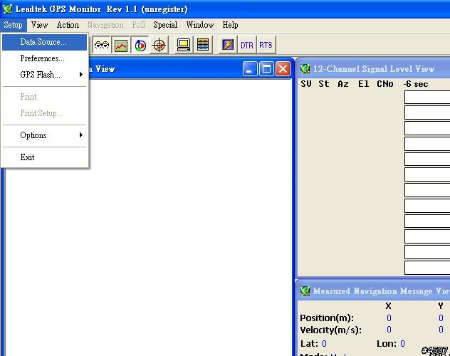Screen dimensions: 450x356
Task: Click the colored circular radar toolbar icon
Action: pos(140,45)
